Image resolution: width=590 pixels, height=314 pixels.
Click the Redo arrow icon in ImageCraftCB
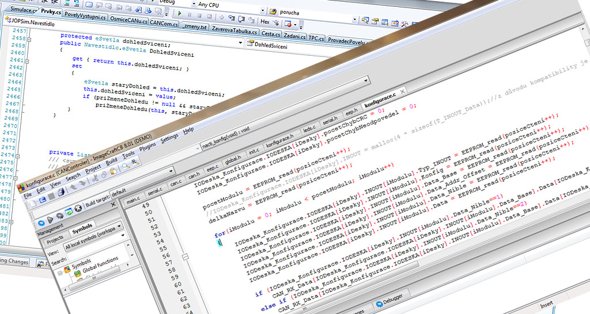click(x=82, y=183)
